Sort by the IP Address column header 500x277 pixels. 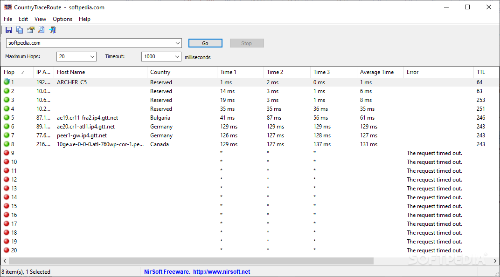[x=44, y=72]
